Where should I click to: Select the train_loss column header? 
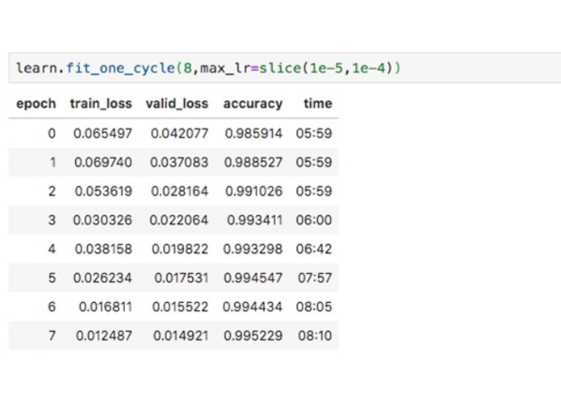(x=101, y=103)
